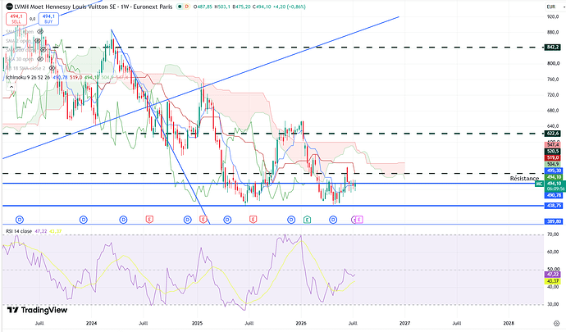
Task: Click the 490,78 blue price label
Action: (x=554, y=195)
